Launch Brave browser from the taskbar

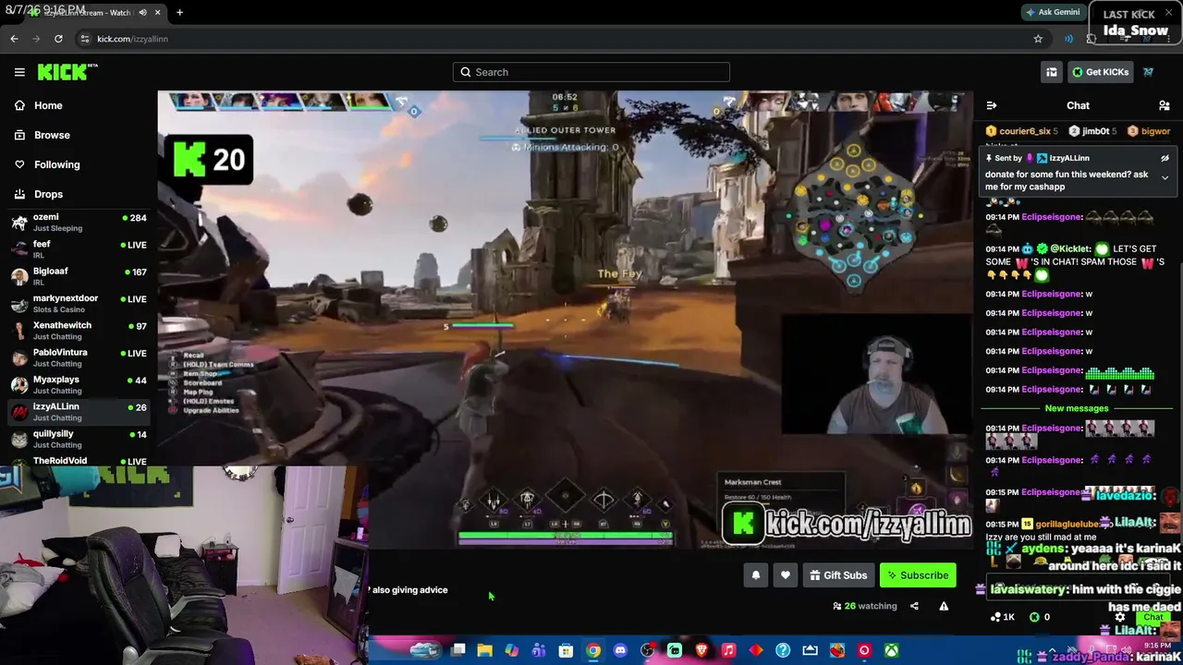click(701, 650)
